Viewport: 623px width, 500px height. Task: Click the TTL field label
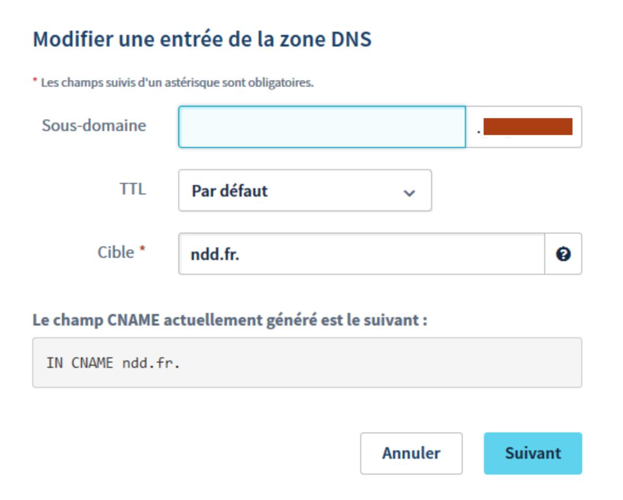click(133, 190)
